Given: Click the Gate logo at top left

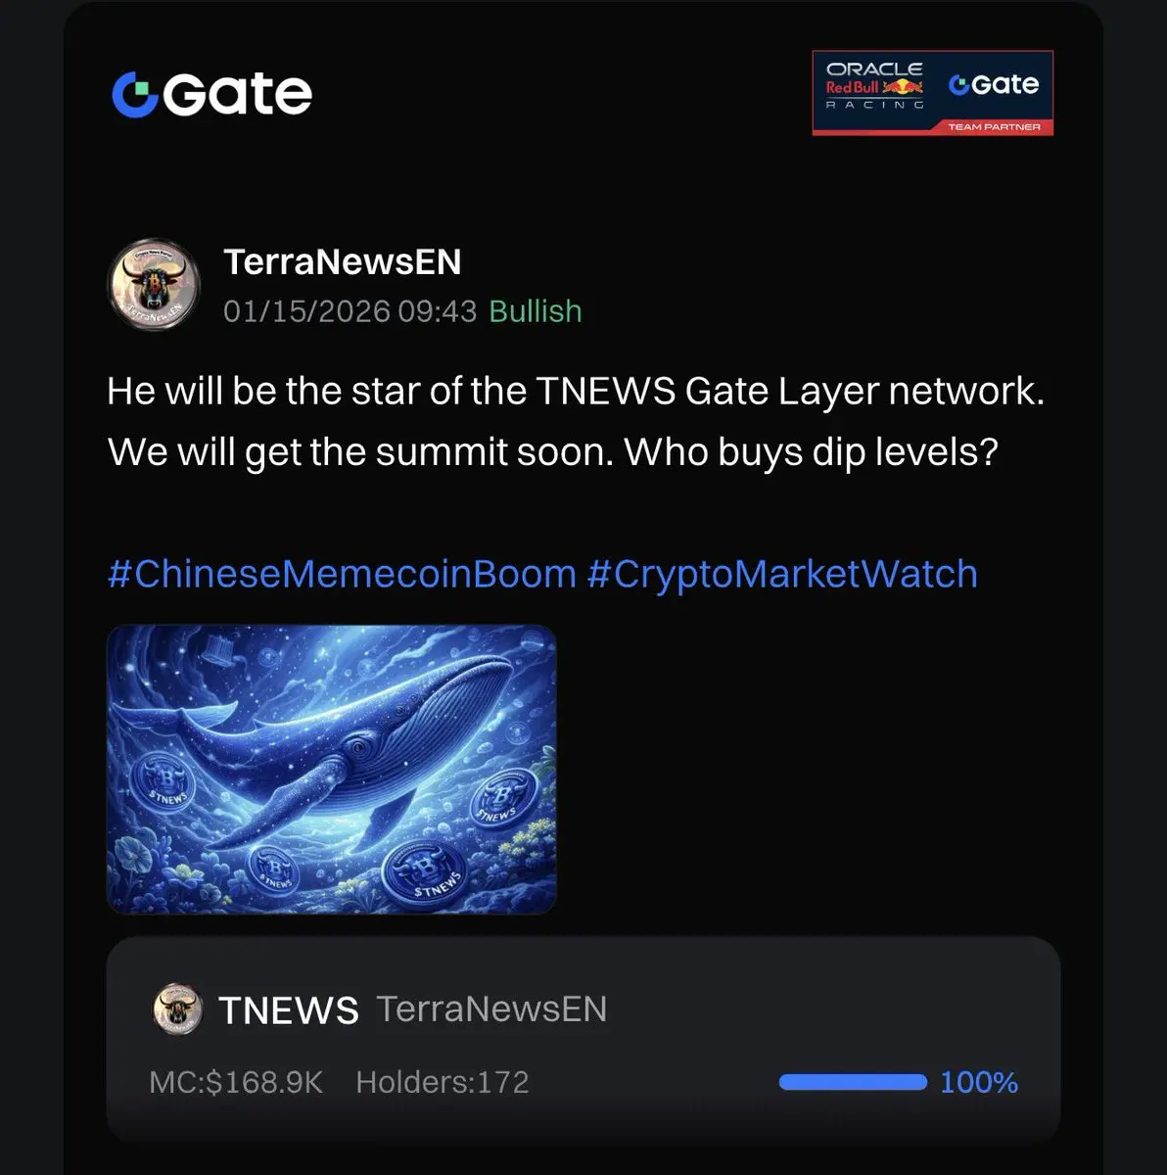Looking at the screenshot, I should coord(211,94).
